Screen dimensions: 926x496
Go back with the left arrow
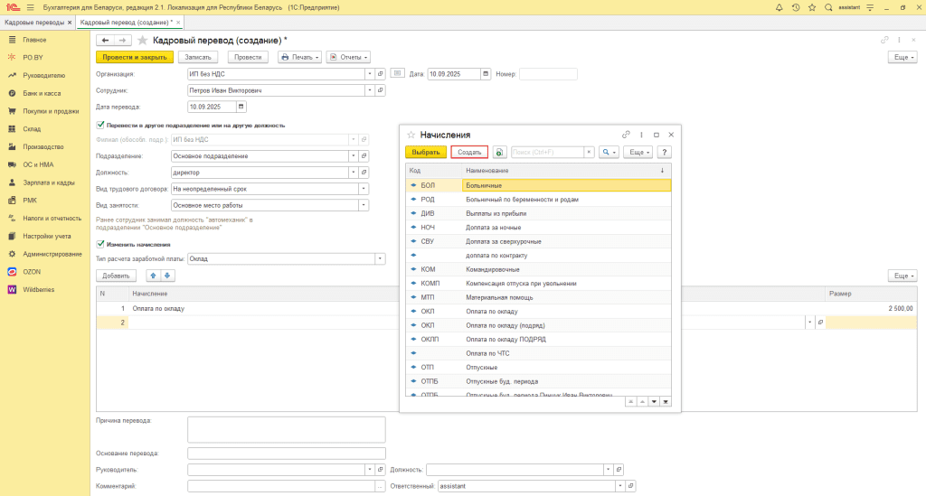(x=105, y=40)
